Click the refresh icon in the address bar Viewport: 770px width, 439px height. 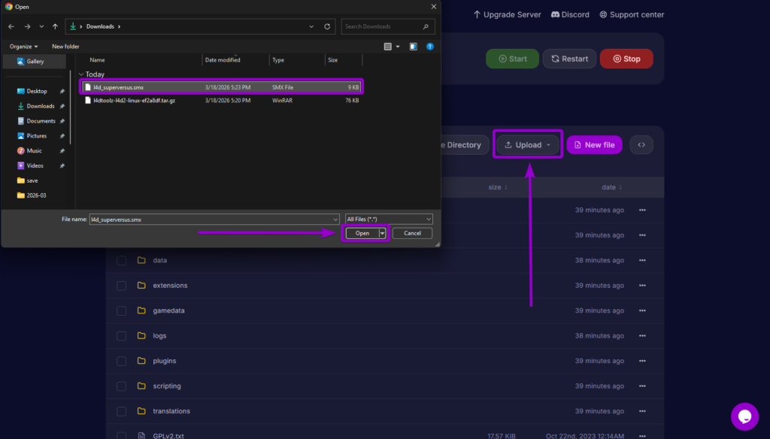click(x=327, y=26)
